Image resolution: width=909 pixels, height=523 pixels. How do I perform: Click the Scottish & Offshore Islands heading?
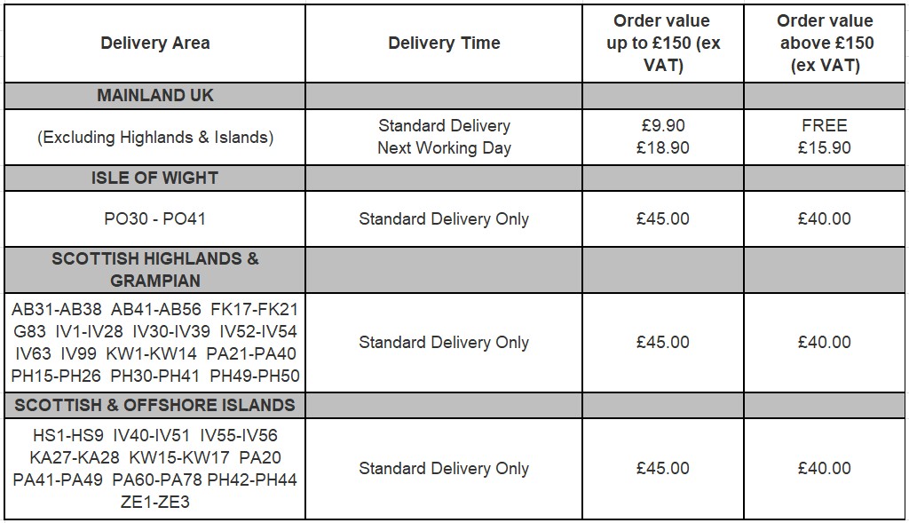point(155,405)
